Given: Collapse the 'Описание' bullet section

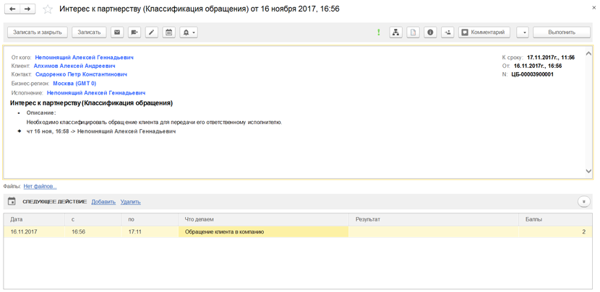Looking at the screenshot, I should (x=20, y=113).
